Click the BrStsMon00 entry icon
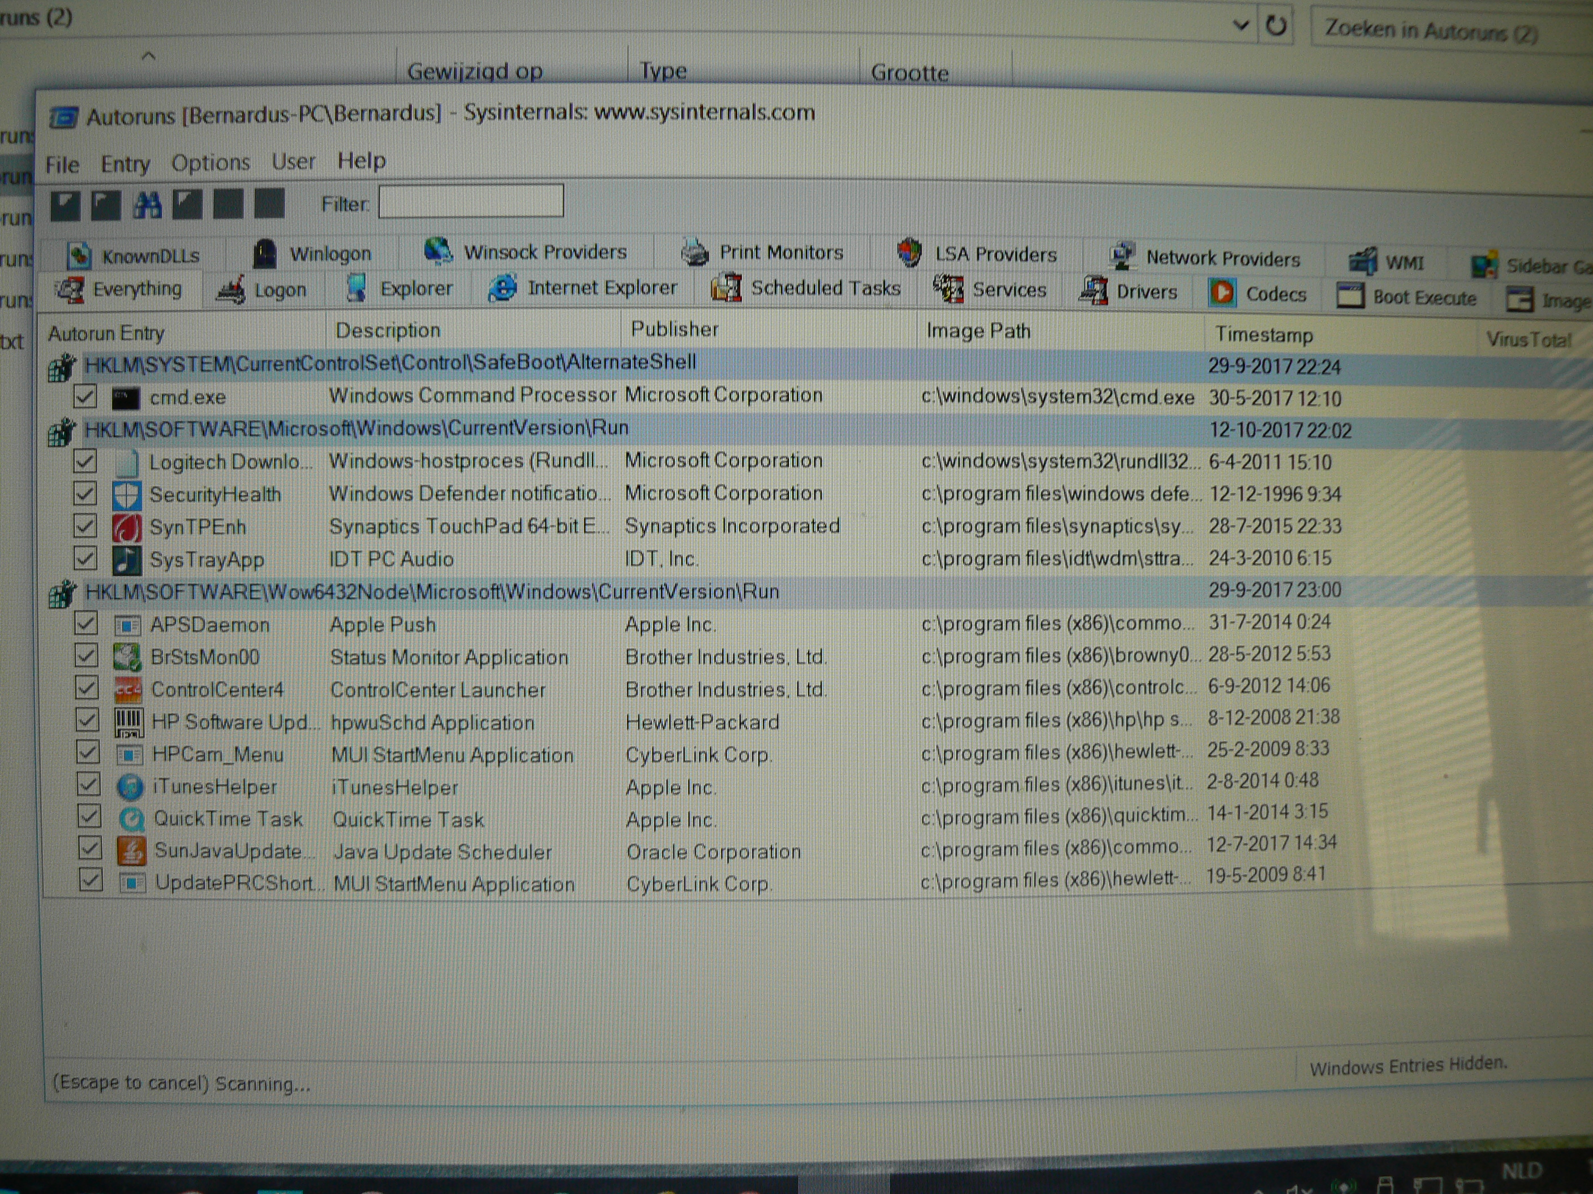Viewport: 1593px width, 1194px height. (127, 657)
